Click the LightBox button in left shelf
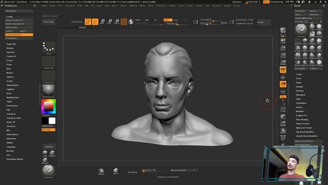 [x=49, y=146]
